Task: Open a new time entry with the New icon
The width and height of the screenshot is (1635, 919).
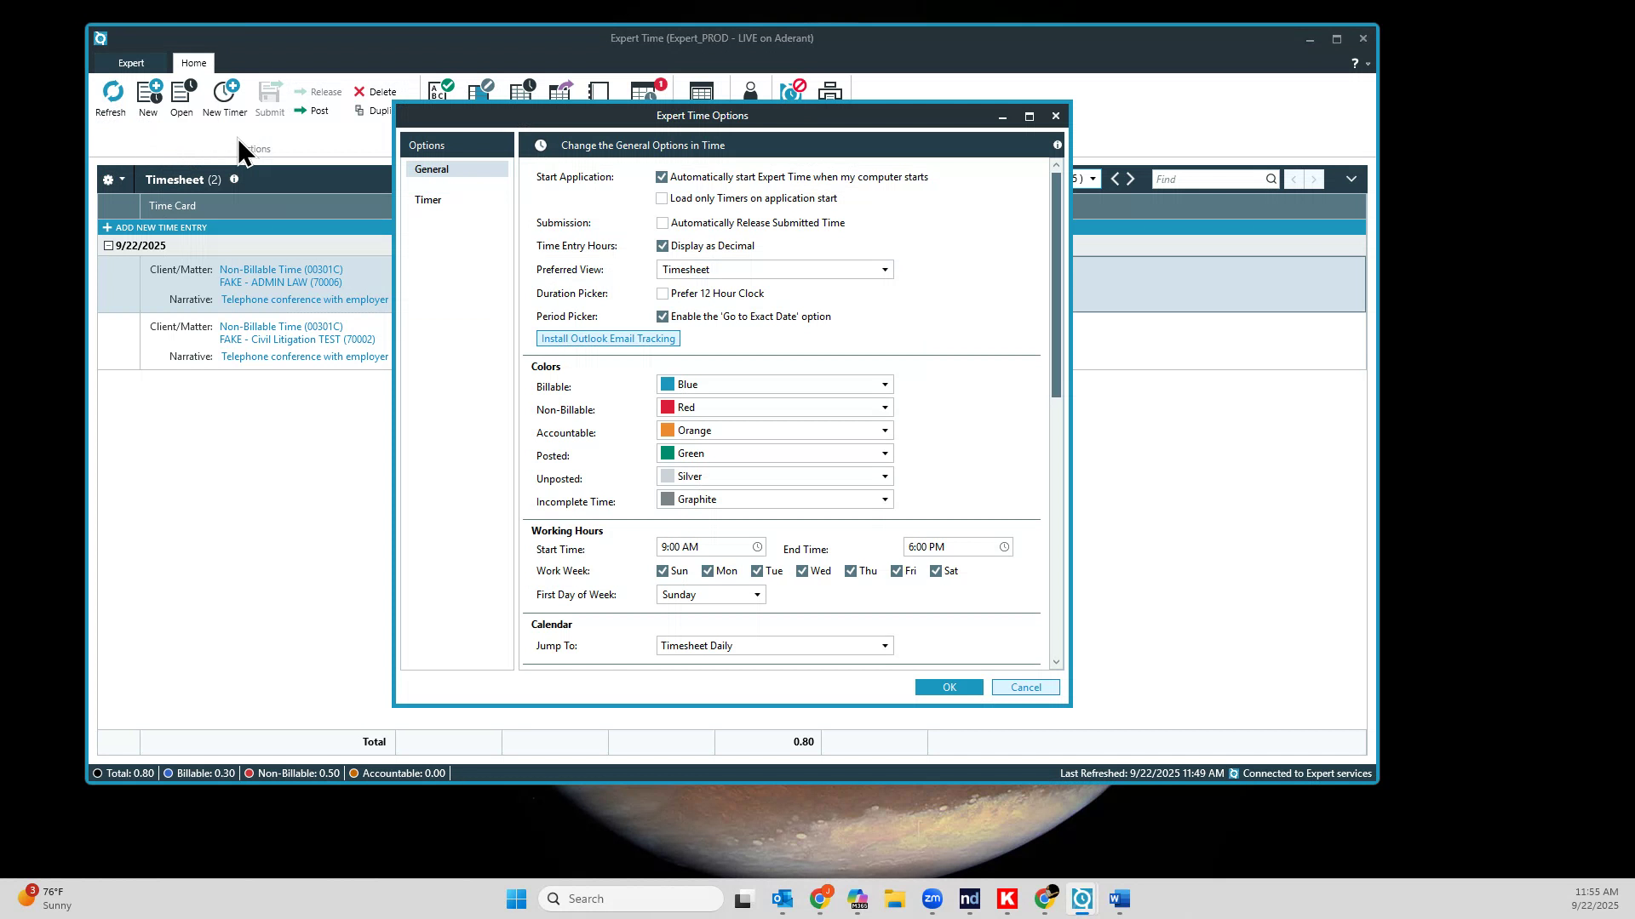Action: pos(147,96)
